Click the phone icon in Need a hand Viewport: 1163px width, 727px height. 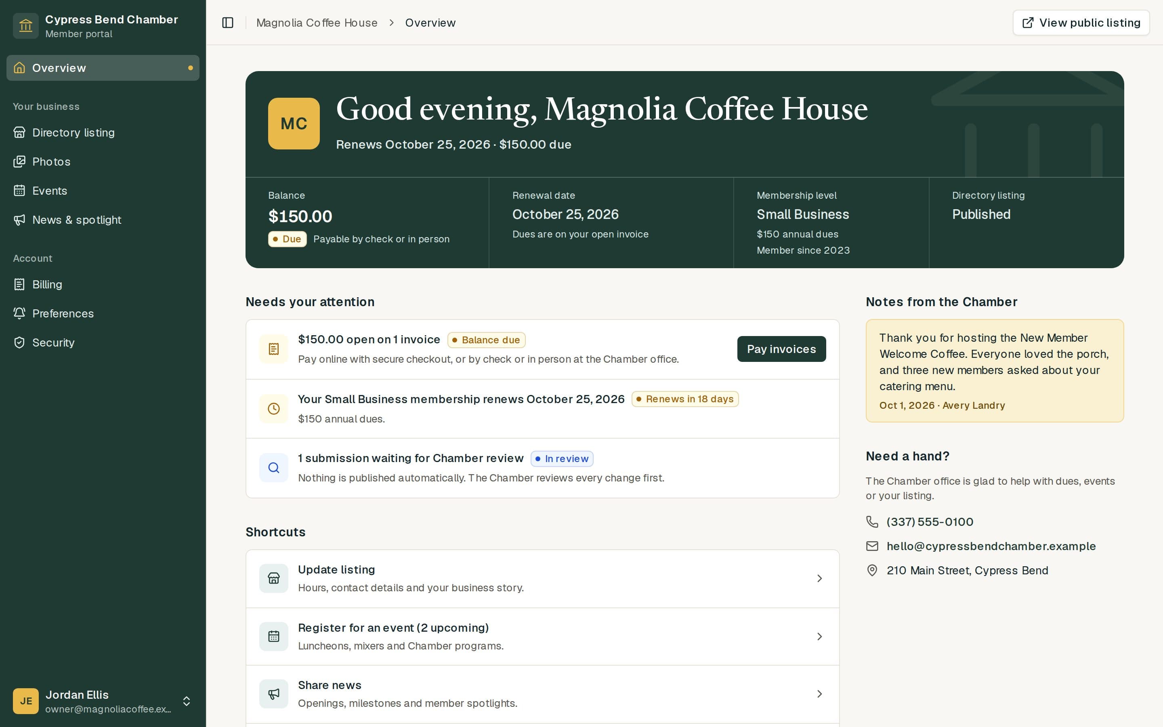[x=872, y=522]
